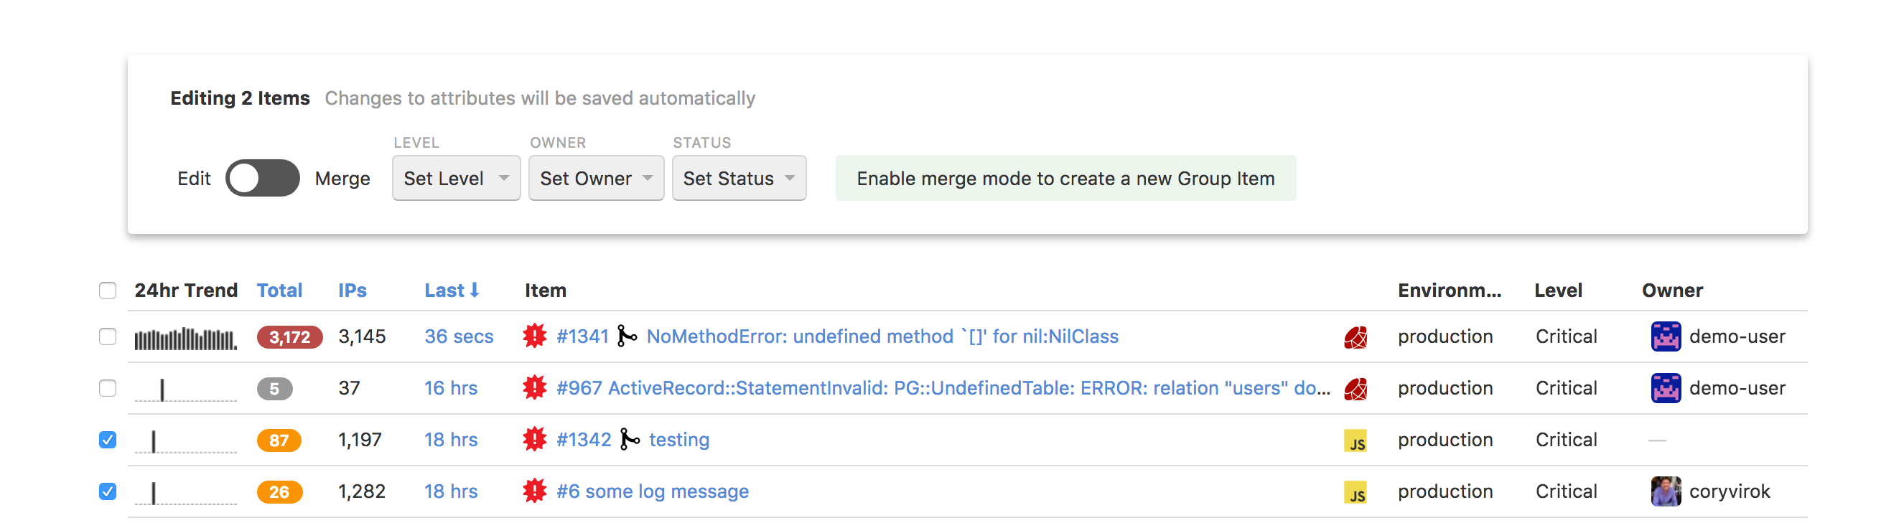Click the Ruby gem icon on the NoMethodError row
The height and width of the screenshot is (528, 1904).
tap(1355, 337)
